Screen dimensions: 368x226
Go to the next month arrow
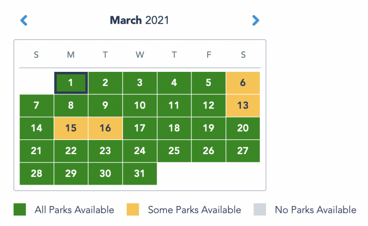(x=255, y=20)
